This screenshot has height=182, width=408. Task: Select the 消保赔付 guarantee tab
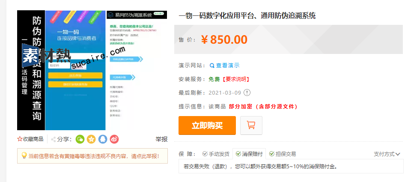(x=249, y=154)
